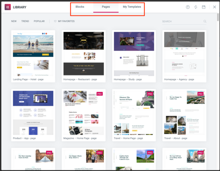
Task: Open Landing Page – Hotel template thumbnail
Action: point(33,54)
